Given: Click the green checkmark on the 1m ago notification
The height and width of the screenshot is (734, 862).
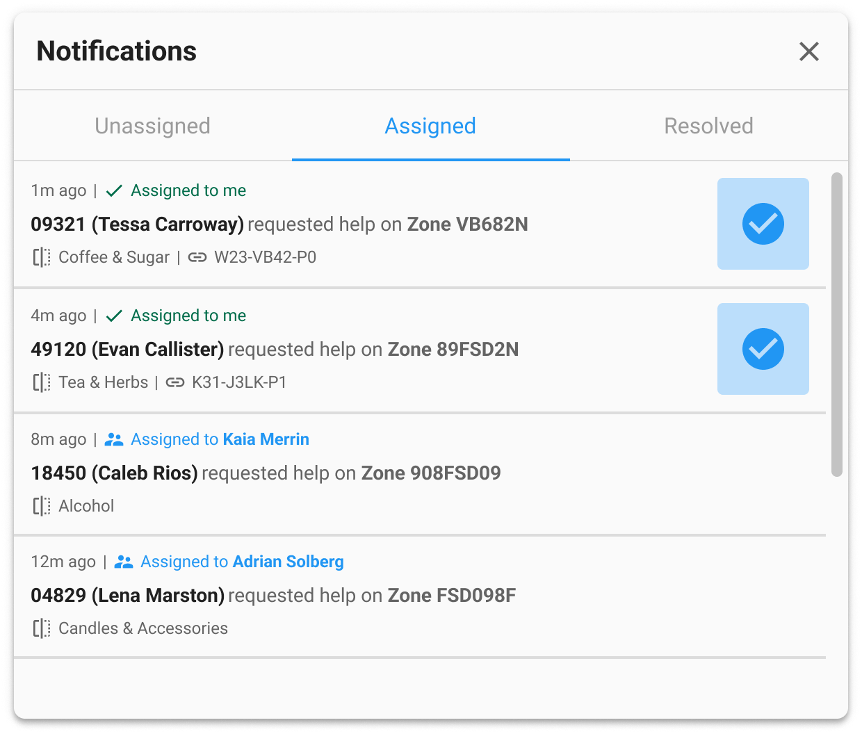Looking at the screenshot, I should pos(114,190).
